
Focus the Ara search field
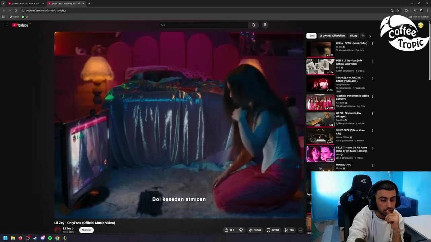tap(203, 25)
